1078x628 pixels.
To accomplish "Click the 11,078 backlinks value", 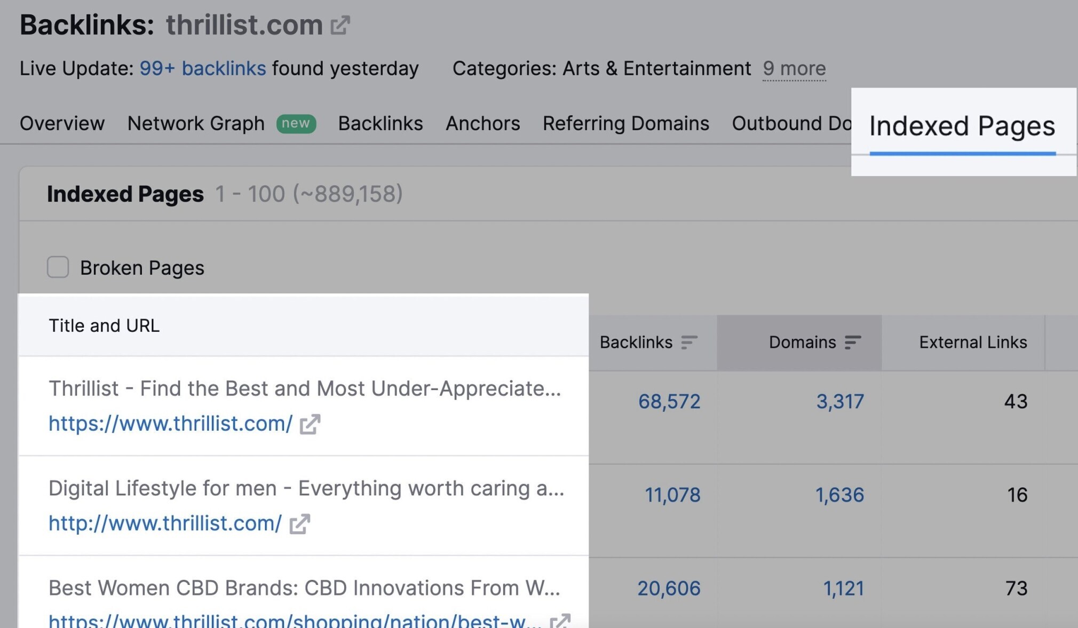I will point(672,495).
